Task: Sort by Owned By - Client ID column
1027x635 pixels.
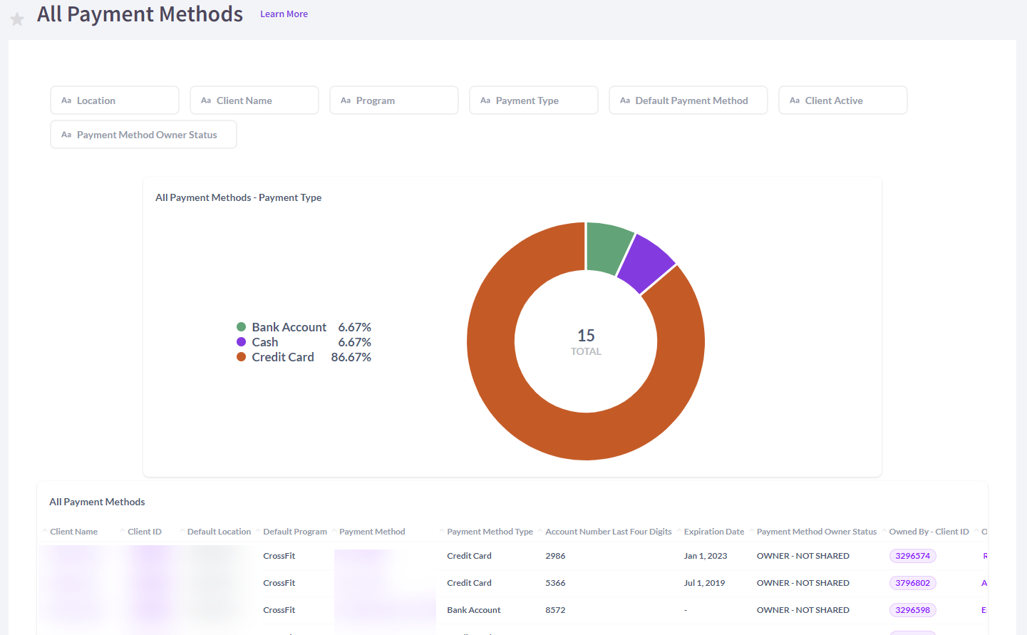Action: coord(929,532)
